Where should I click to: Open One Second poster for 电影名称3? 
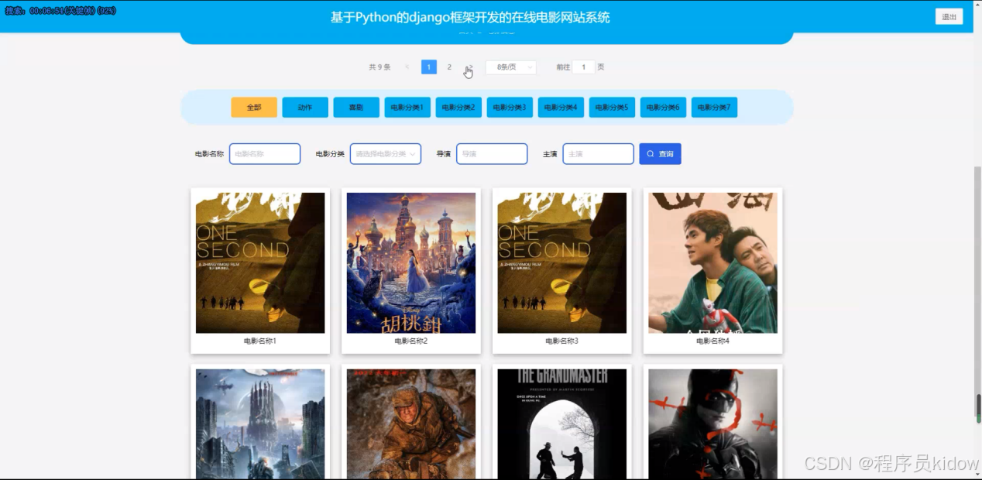click(561, 262)
